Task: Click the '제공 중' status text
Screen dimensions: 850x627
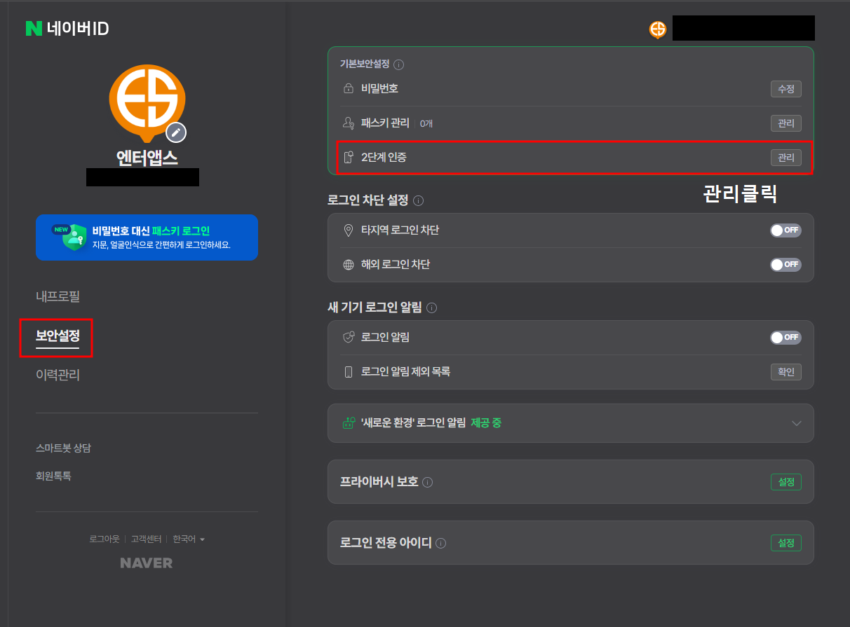Action: tap(486, 423)
